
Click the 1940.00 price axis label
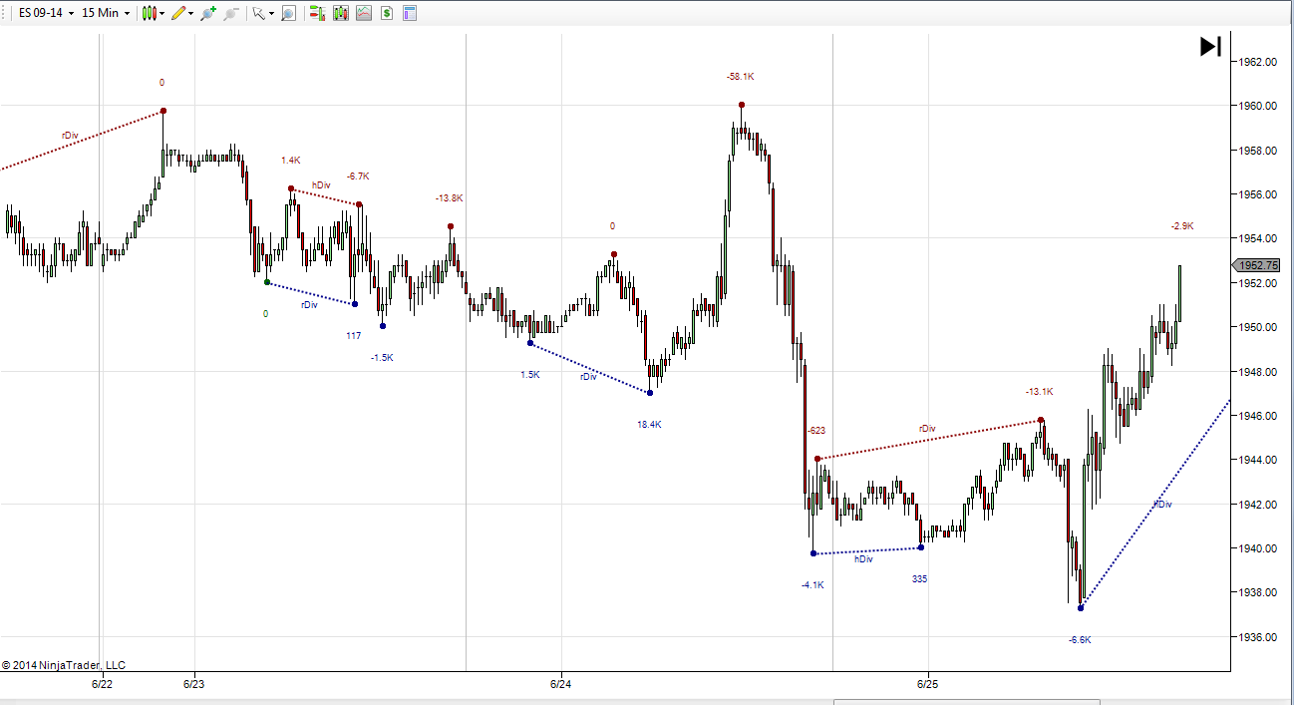tap(1256, 548)
